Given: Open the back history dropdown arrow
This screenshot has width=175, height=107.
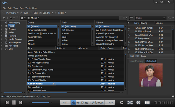Looking at the screenshot, I should coord(7,18).
